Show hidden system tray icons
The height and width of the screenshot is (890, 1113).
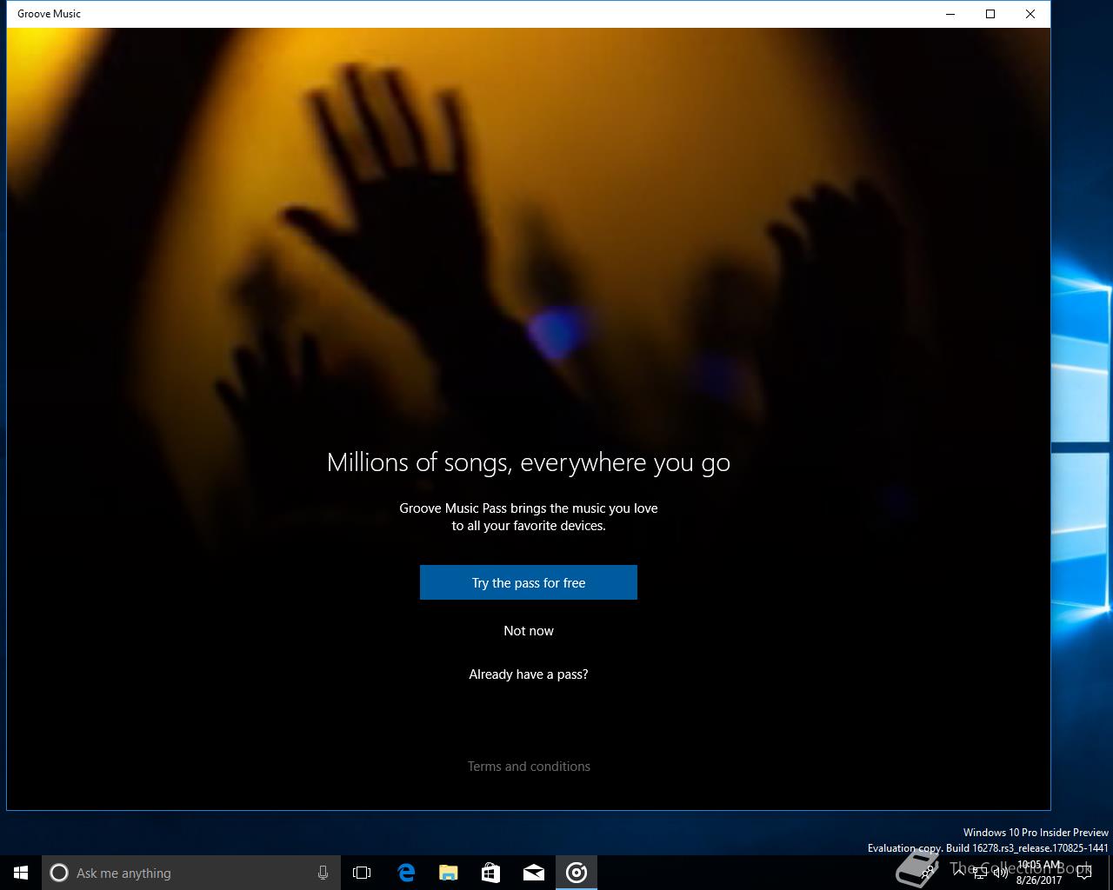[x=958, y=873]
